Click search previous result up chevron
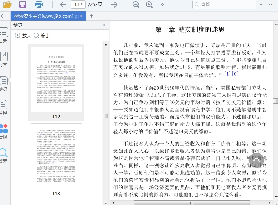This screenshot has width=278, height=205. coord(272,5)
